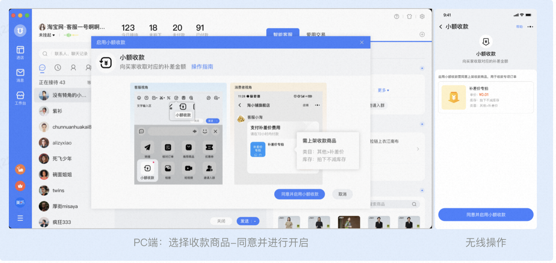Click the 小额收款 tile in 客服视角 preview
The width and height of the screenshot is (556, 263).
147,171
